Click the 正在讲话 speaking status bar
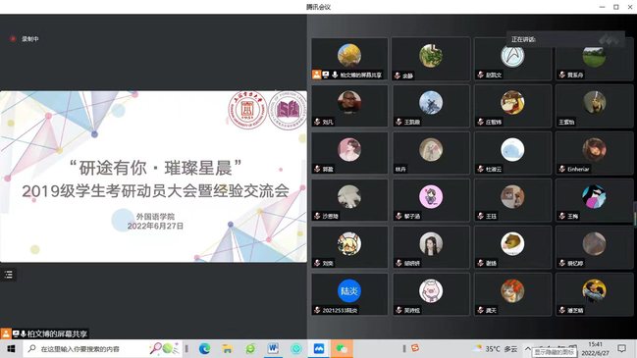This screenshot has height=358, width=637. pos(565,39)
